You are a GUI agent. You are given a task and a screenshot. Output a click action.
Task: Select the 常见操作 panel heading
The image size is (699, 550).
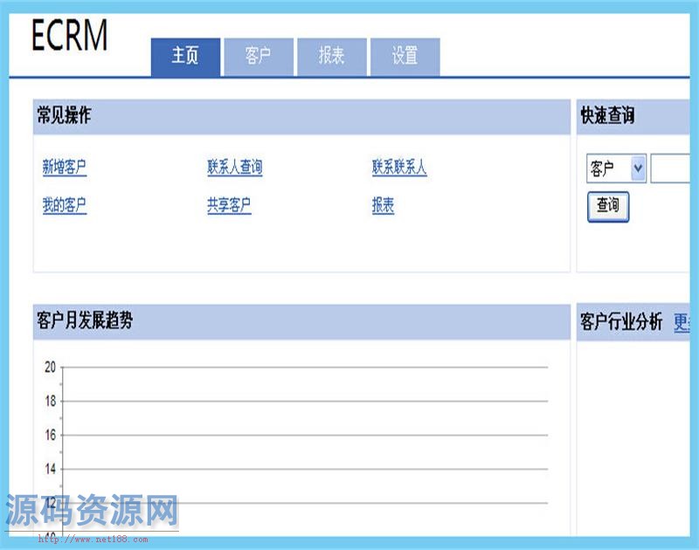[64, 115]
